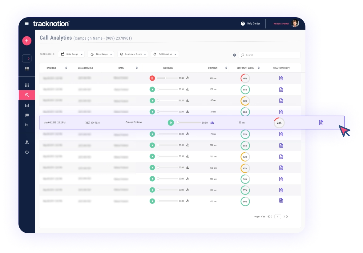Open the bar chart analytics icon

pyautogui.click(x=27, y=105)
